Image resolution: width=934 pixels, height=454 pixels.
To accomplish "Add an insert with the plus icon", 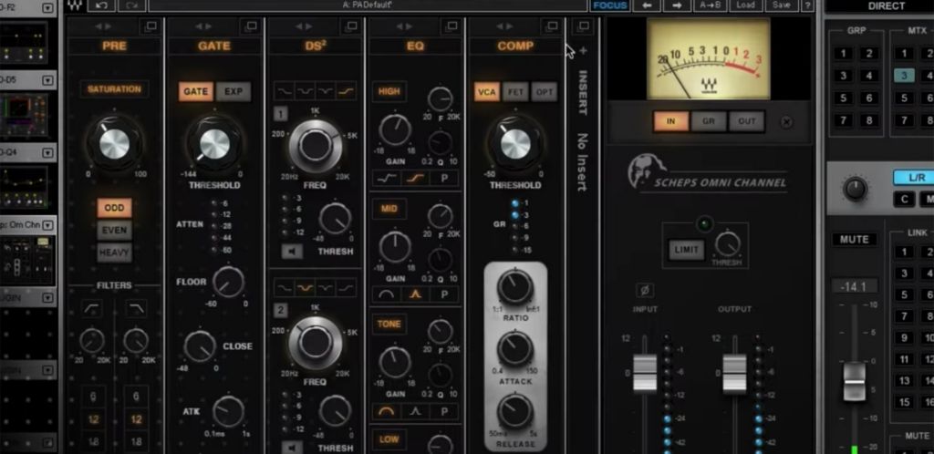I will pos(583,51).
